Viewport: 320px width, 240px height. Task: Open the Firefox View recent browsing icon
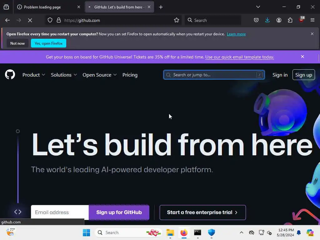[6, 7]
